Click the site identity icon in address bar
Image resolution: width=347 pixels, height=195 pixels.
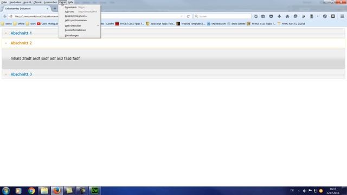(11, 16)
